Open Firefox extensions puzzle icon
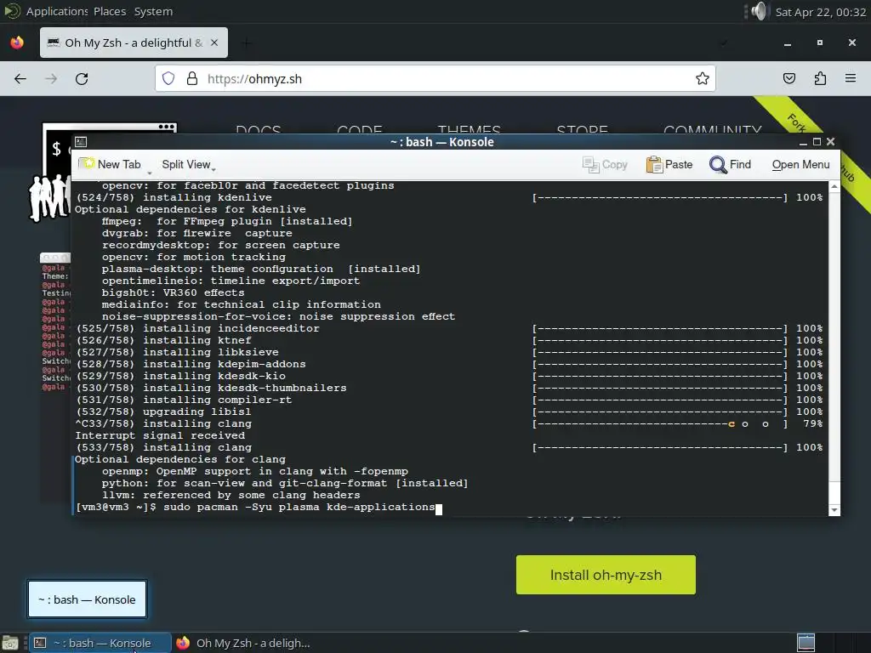The width and height of the screenshot is (871, 653). coord(820,79)
